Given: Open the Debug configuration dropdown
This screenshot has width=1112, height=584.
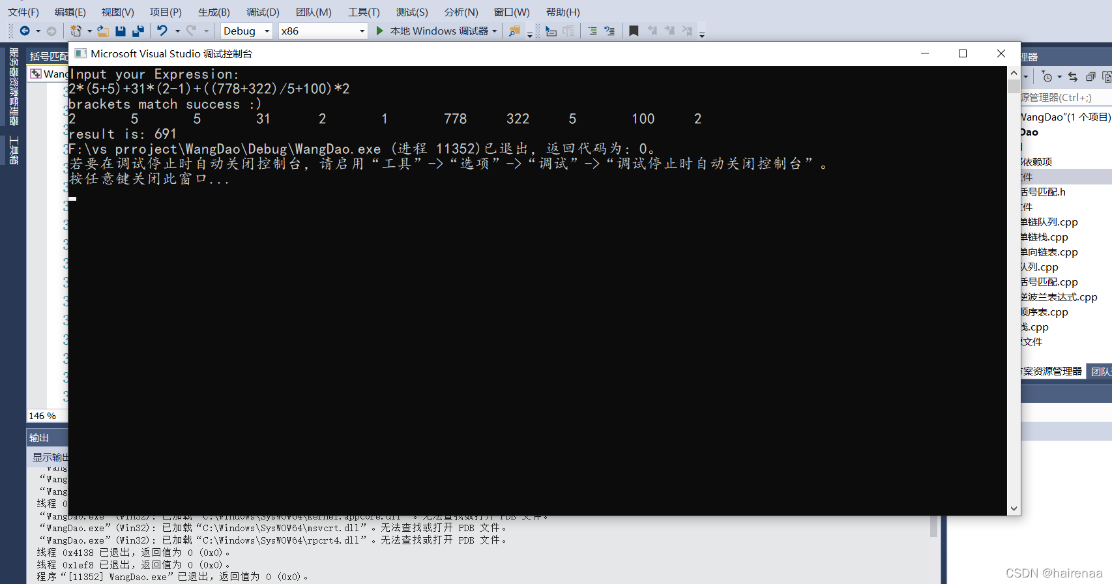Looking at the screenshot, I should click(246, 31).
